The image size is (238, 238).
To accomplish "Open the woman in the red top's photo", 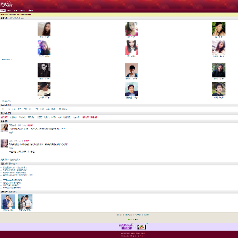I will click(x=132, y=48).
